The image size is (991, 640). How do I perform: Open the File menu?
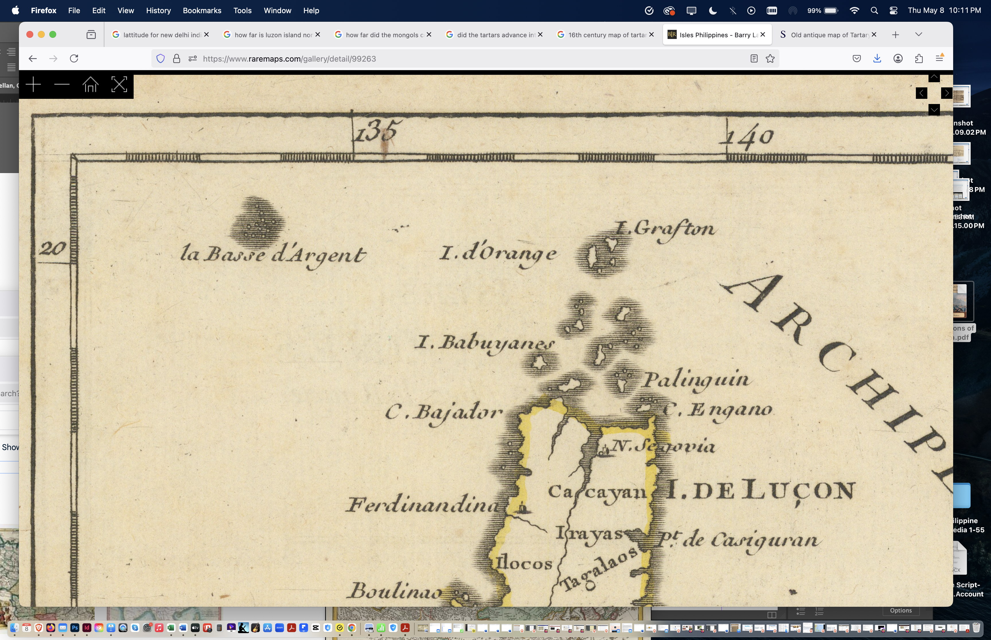click(74, 10)
